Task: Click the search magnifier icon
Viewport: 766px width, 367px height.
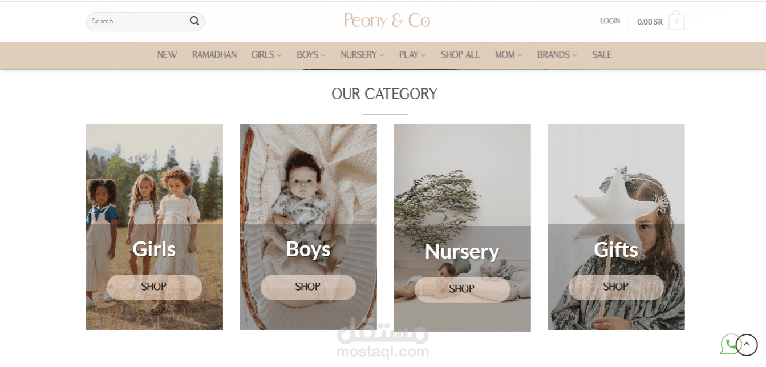Action: click(194, 21)
